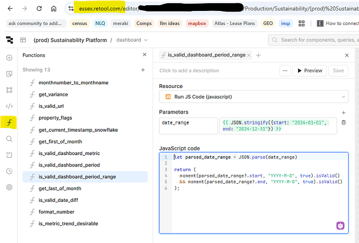
Task: Open the bookmark tab groups grid icon
Action: pyautogui.click(x=302, y=23)
